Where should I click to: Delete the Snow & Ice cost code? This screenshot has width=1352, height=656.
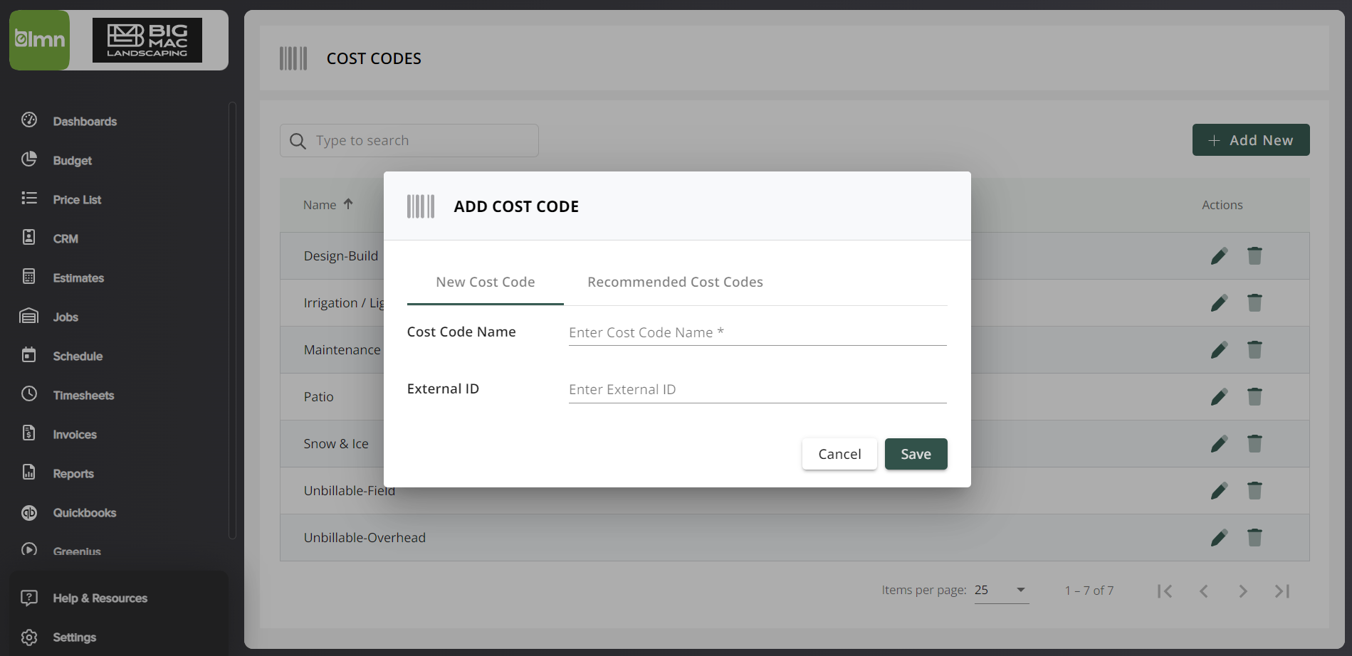[x=1254, y=444]
